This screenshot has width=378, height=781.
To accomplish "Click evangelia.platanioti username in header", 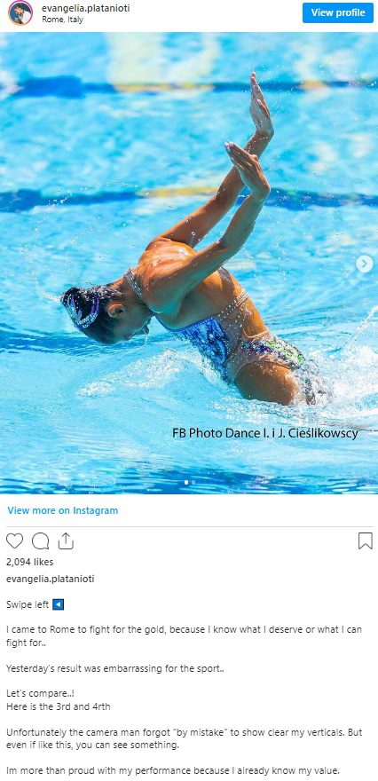I will [86, 9].
